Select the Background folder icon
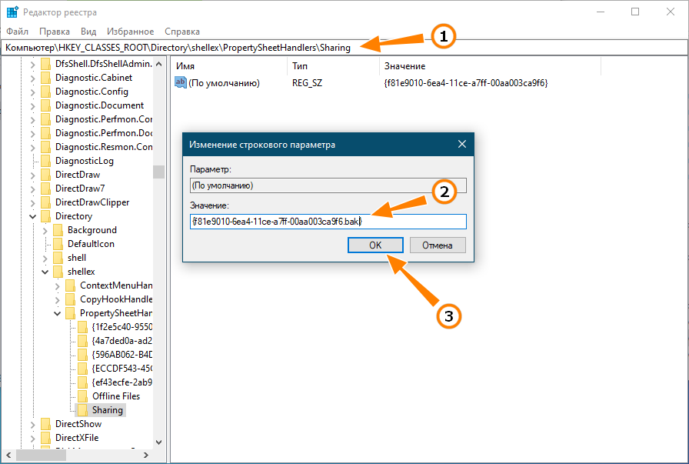 point(58,230)
